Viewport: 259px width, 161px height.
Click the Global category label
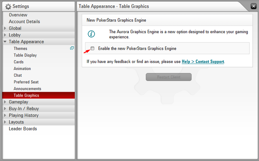(x=15, y=28)
